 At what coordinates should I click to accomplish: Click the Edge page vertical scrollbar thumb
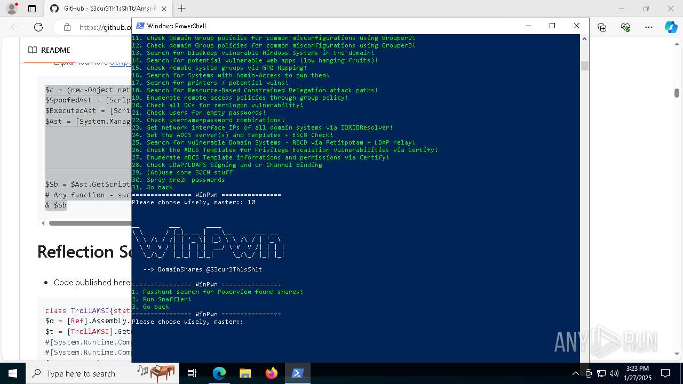[x=677, y=93]
